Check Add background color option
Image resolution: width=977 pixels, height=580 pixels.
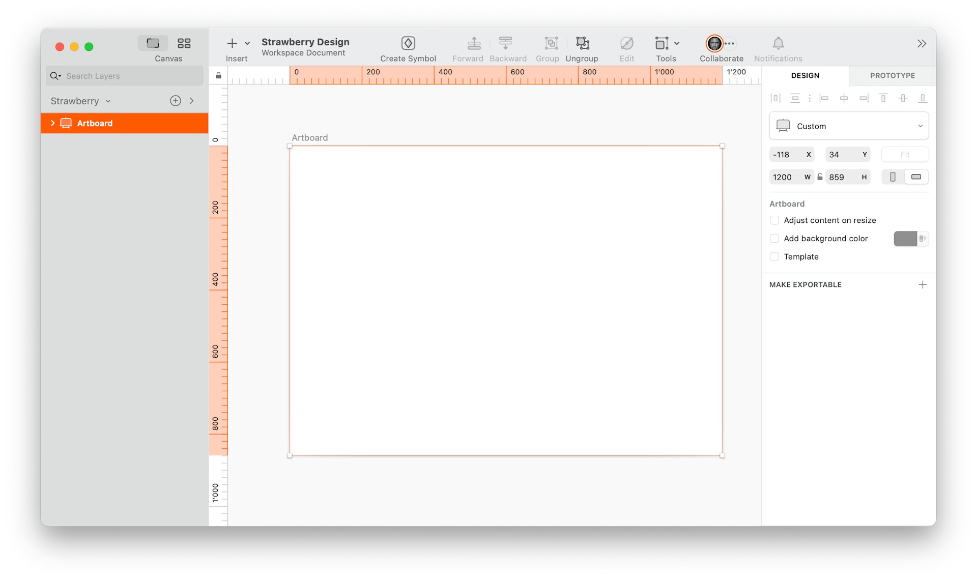point(774,239)
